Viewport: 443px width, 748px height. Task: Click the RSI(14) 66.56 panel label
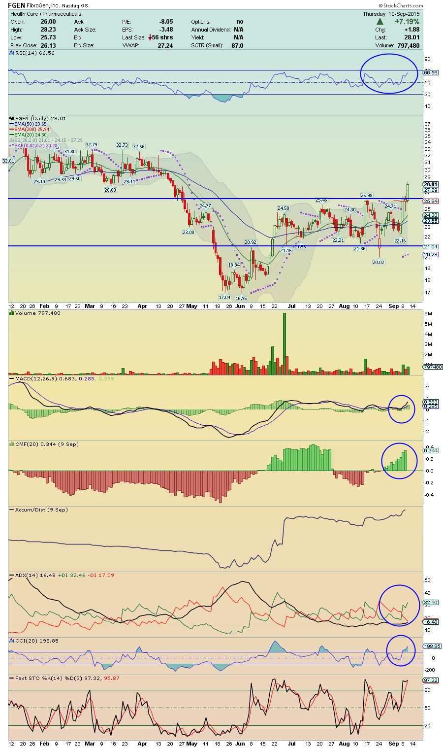[x=34, y=53]
